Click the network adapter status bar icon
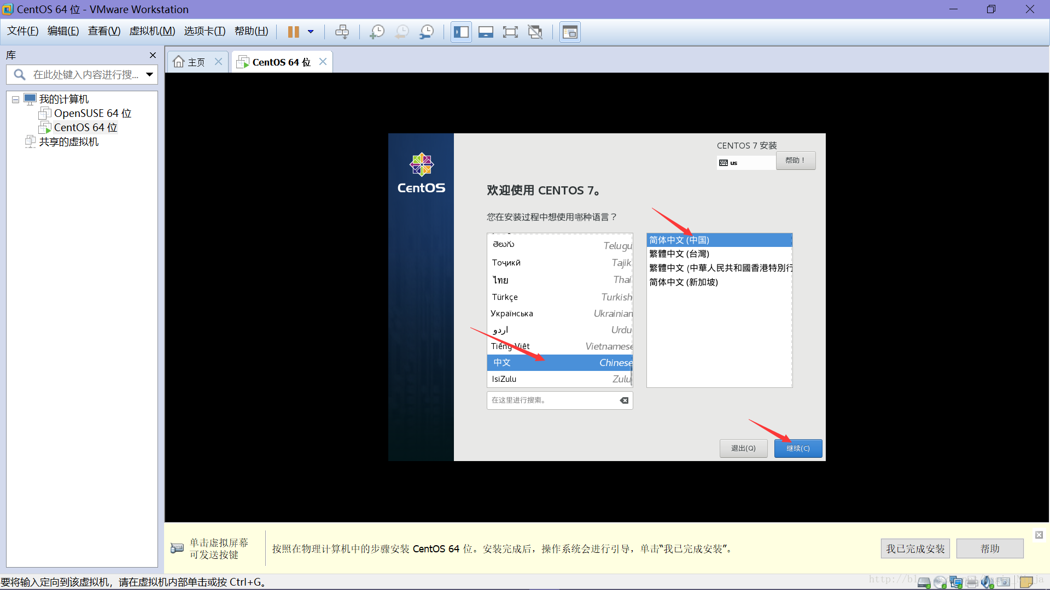 (x=956, y=582)
